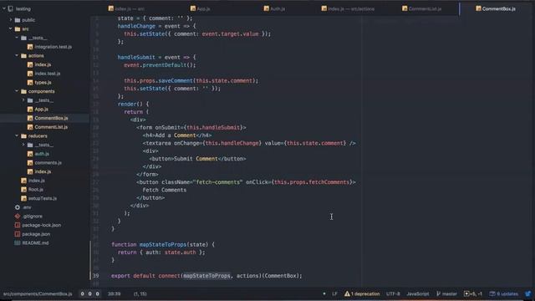
Task: Click the App.js file icon in tree view
Action: (x=30, y=110)
